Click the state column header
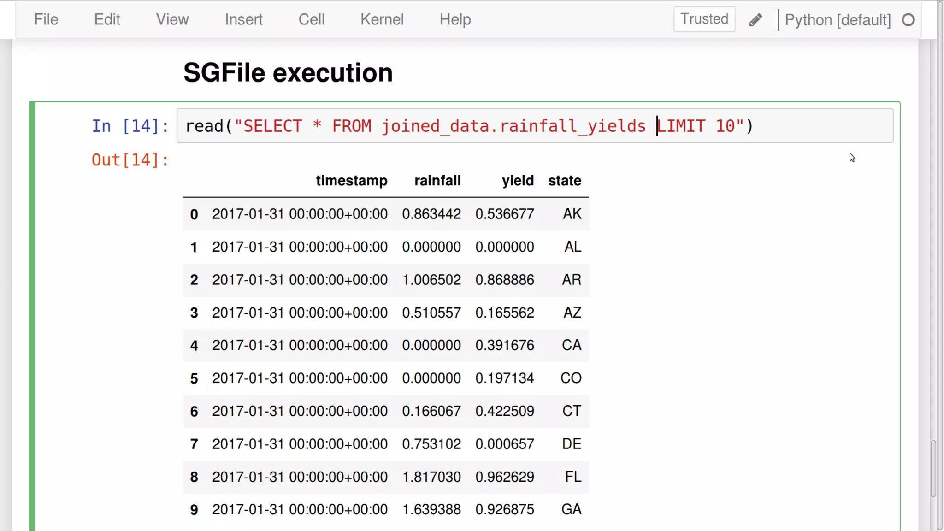The height and width of the screenshot is (531, 944). tap(564, 181)
